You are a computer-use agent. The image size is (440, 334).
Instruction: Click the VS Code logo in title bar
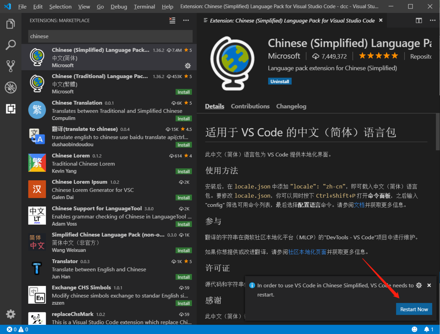(x=7, y=6)
